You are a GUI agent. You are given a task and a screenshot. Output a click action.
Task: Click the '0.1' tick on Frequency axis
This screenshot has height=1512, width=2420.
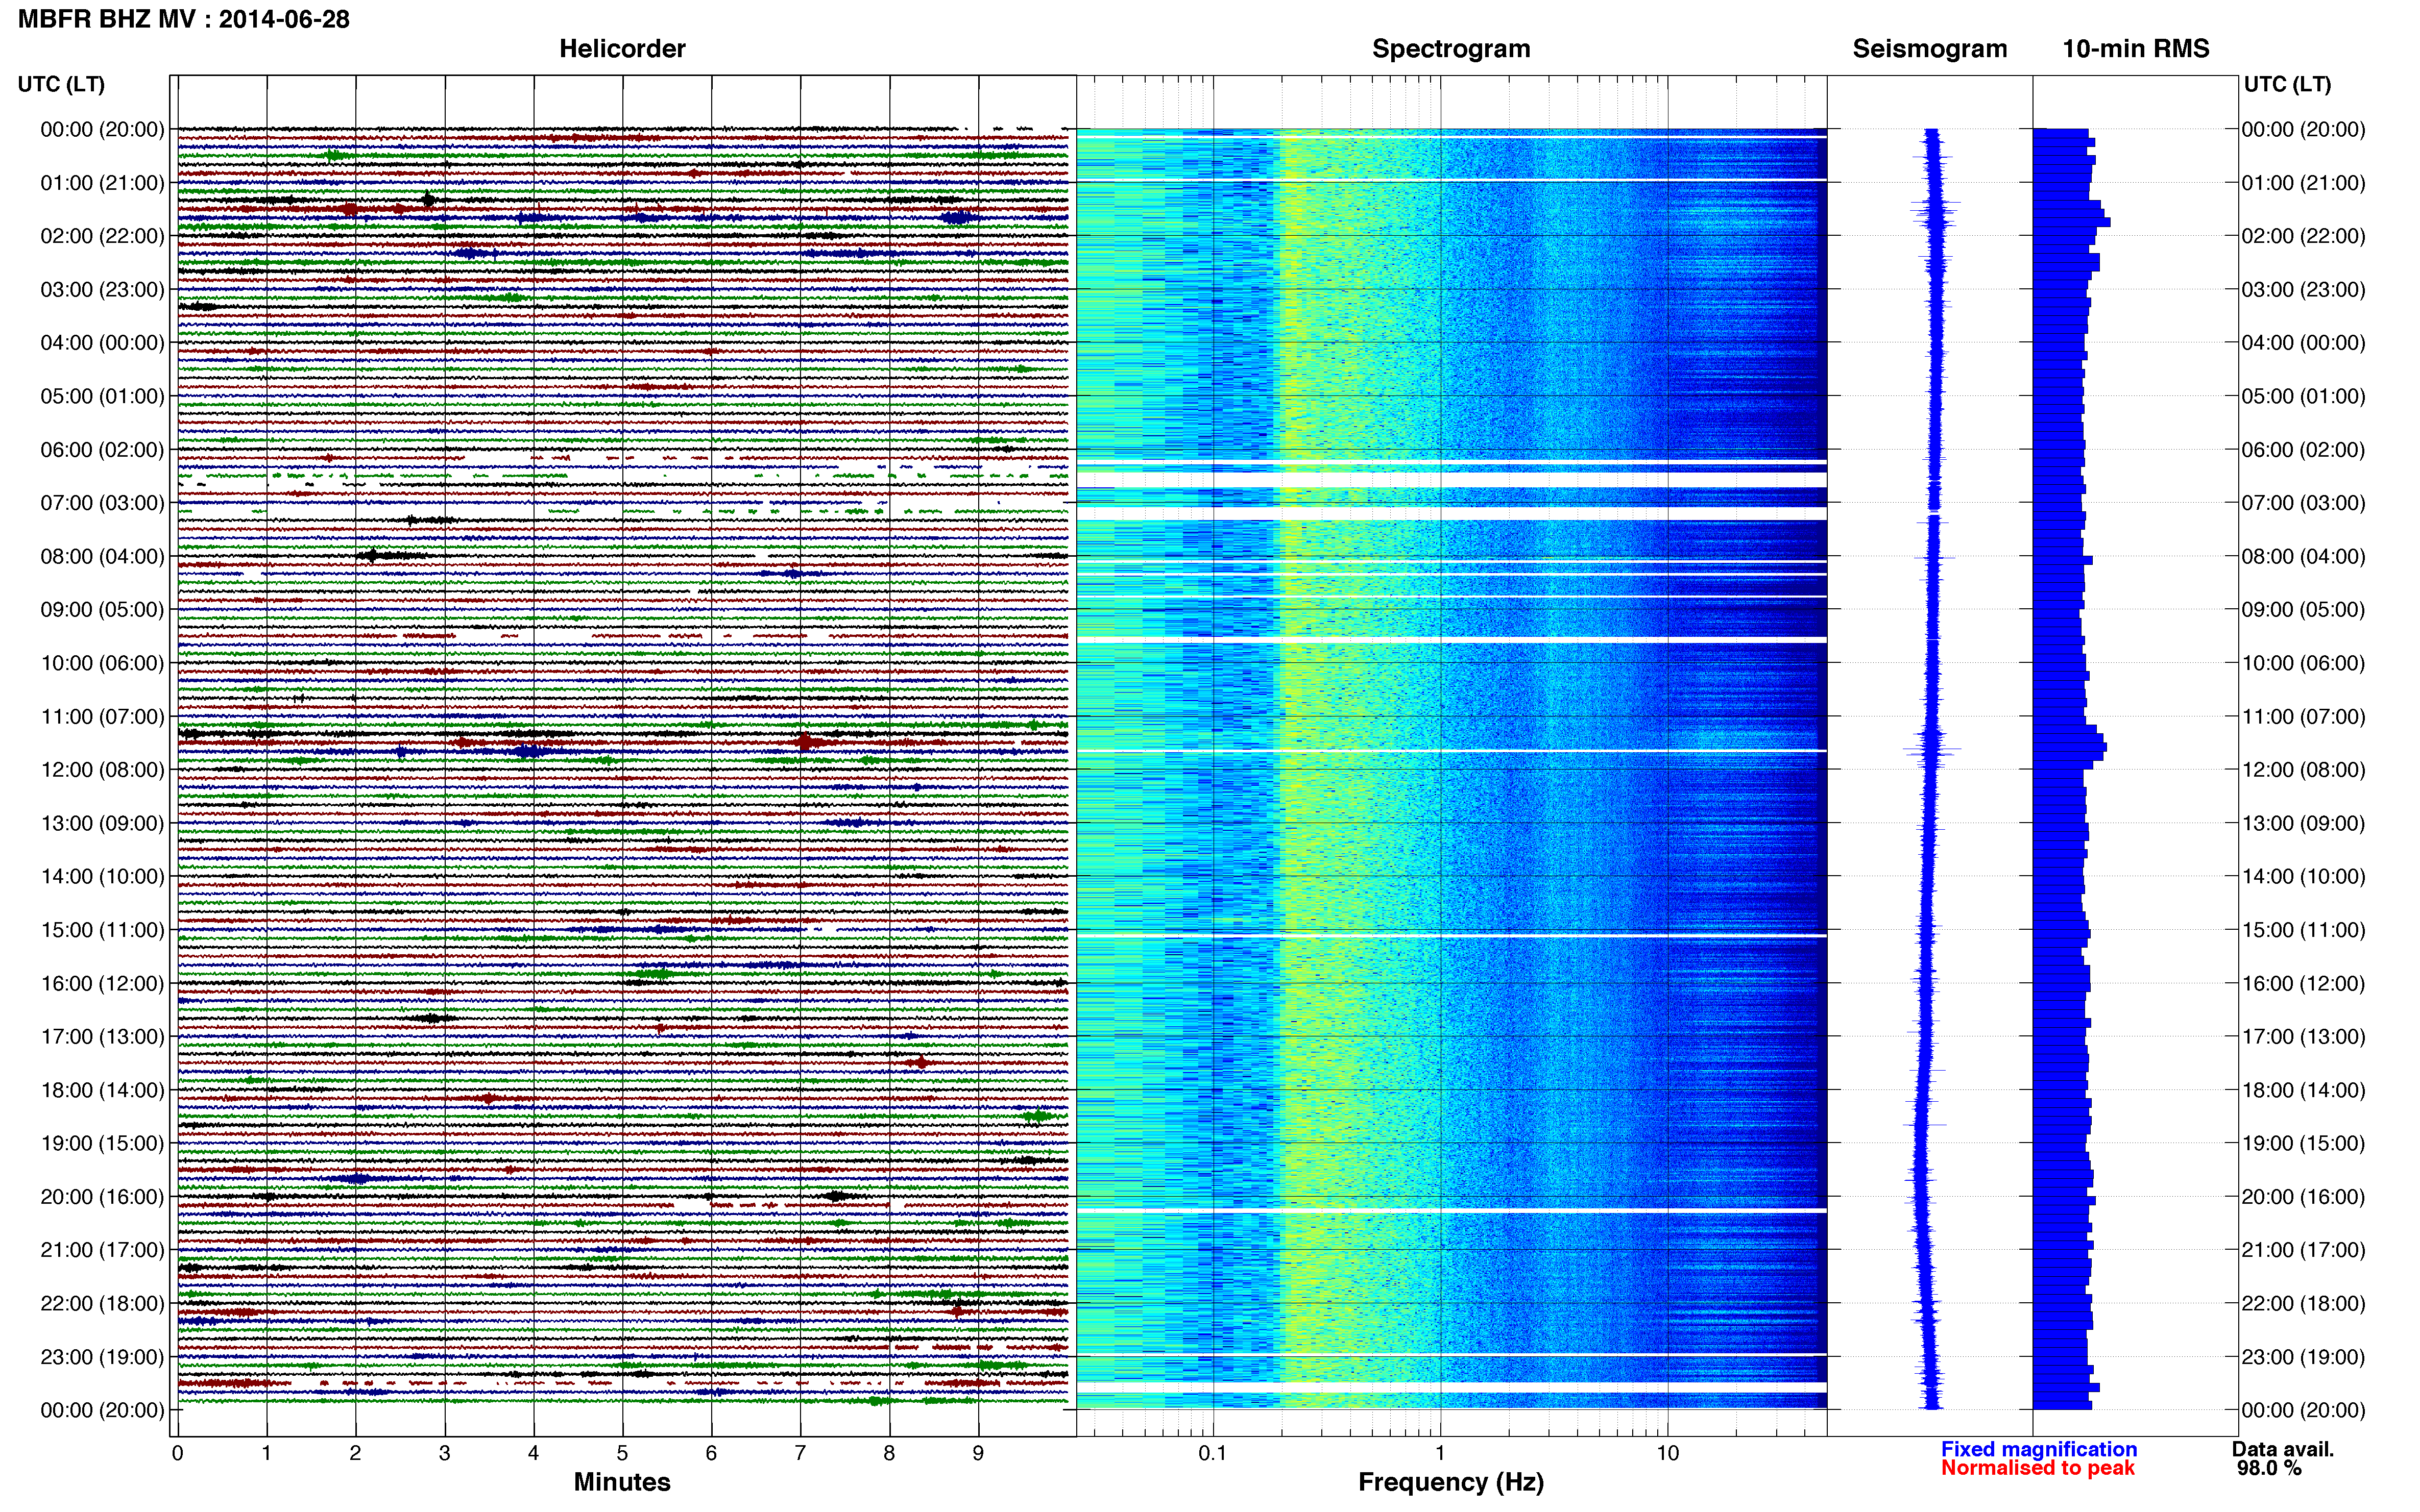[1213, 1453]
